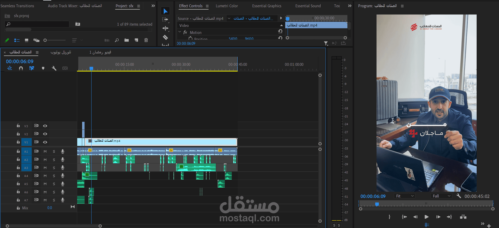This screenshot has height=228, width=499.
Task: Solo audio track A3
Action: [x=54, y=168]
